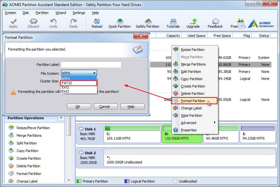The height and width of the screenshot is (187, 280).
Task: Select Ext2 from file system list
Action: click(79, 87)
